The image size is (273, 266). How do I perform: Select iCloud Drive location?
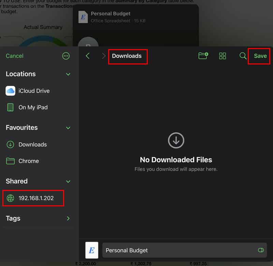pos(38,91)
